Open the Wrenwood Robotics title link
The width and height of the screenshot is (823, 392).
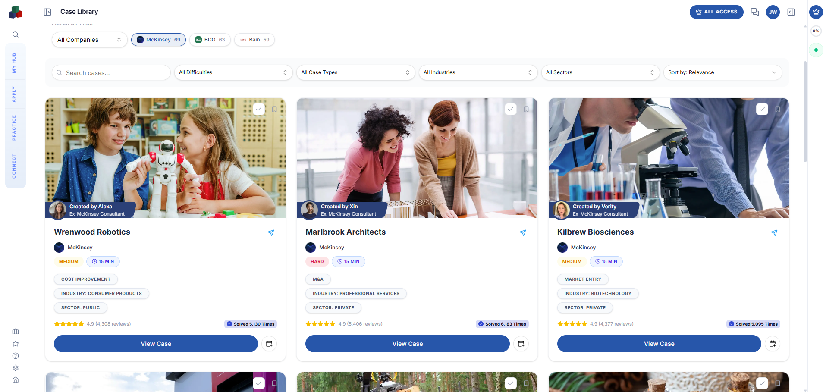tap(92, 232)
